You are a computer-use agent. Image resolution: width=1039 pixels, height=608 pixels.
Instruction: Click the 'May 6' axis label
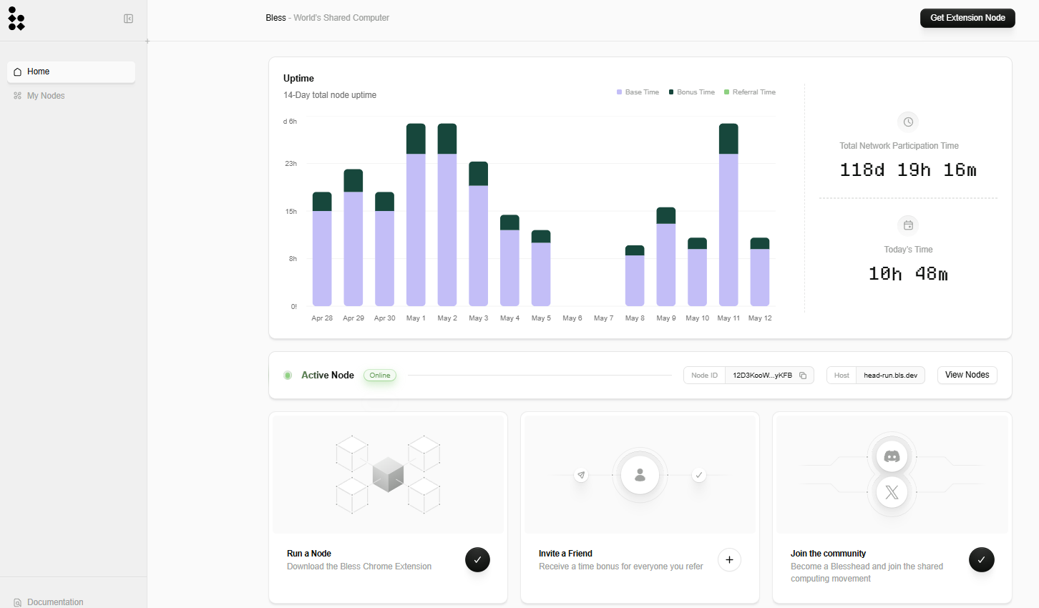point(572,318)
